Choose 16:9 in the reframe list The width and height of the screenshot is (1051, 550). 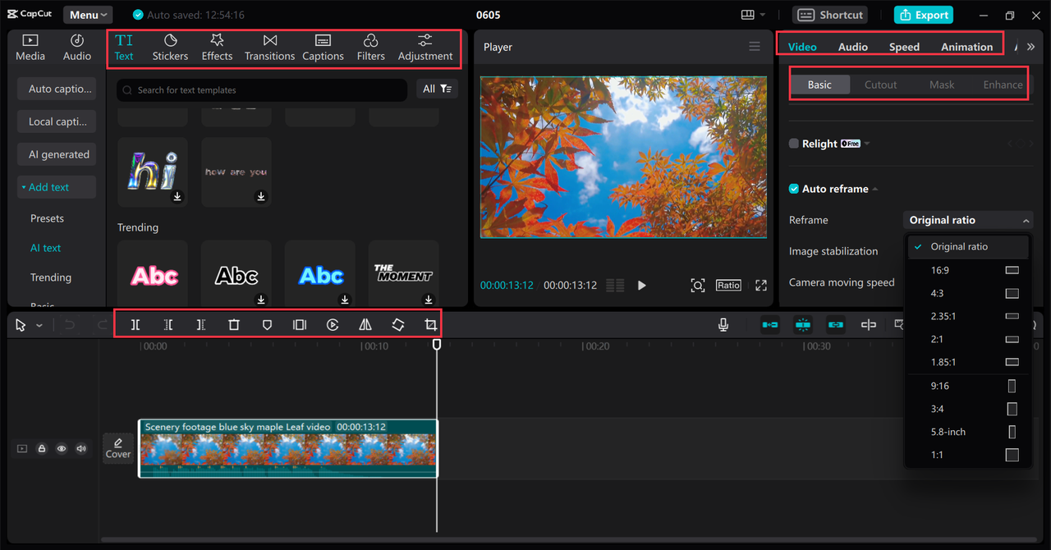[x=968, y=270]
